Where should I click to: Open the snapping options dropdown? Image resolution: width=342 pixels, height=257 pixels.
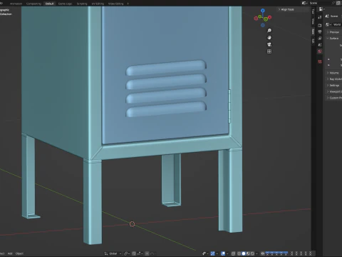click(x=140, y=253)
